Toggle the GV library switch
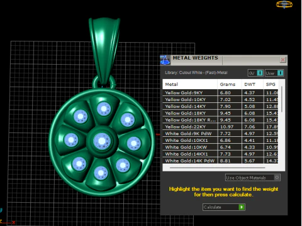 pyautogui.click(x=255, y=73)
